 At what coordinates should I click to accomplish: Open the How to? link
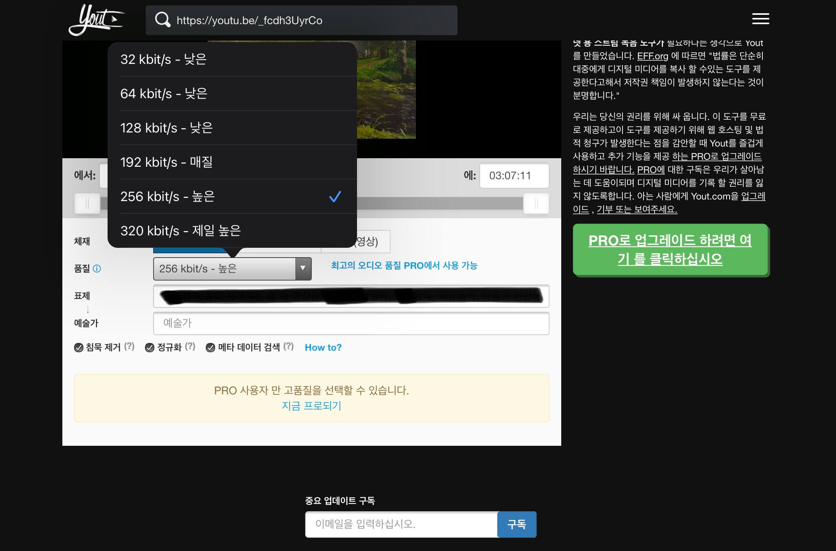(x=323, y=348)
